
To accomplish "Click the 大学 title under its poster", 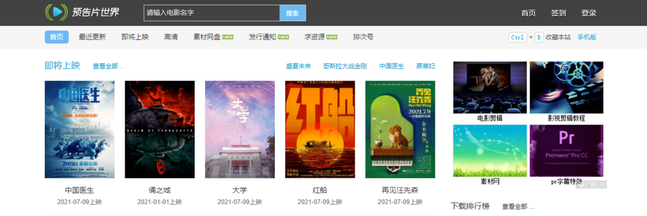I will point(240,190).
